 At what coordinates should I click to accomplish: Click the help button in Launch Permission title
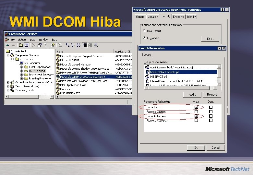point(219,48)
